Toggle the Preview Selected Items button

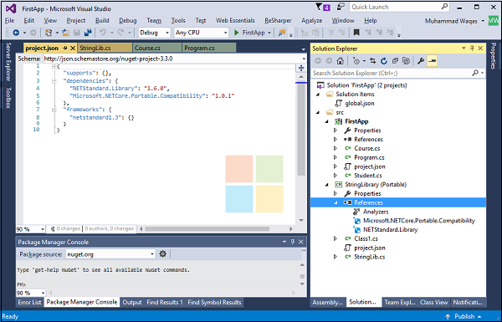click(433, 61)
